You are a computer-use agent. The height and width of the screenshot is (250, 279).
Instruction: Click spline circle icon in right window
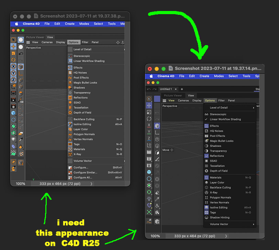[x=149, y=179]
